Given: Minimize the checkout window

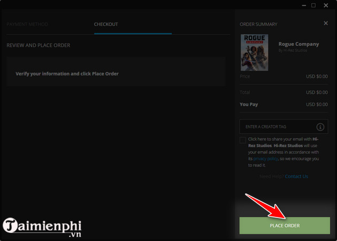Looking at the screenshot, I should click(x=304, y=5).
